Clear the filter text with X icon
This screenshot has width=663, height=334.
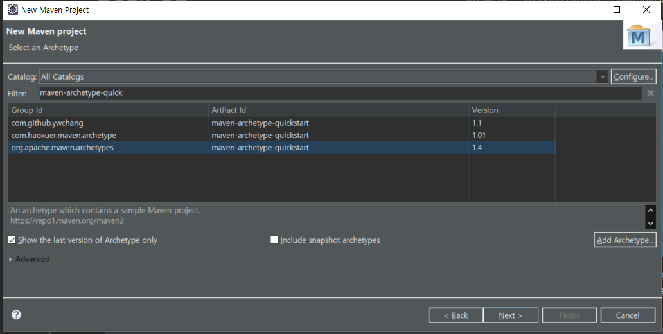(x=650, y=93)
